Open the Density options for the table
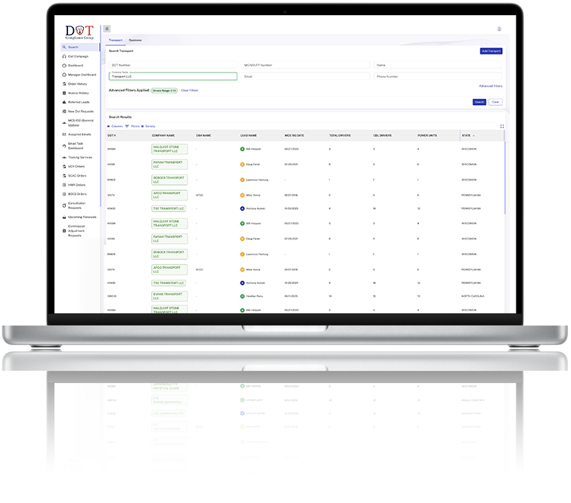 click(149, 126)
